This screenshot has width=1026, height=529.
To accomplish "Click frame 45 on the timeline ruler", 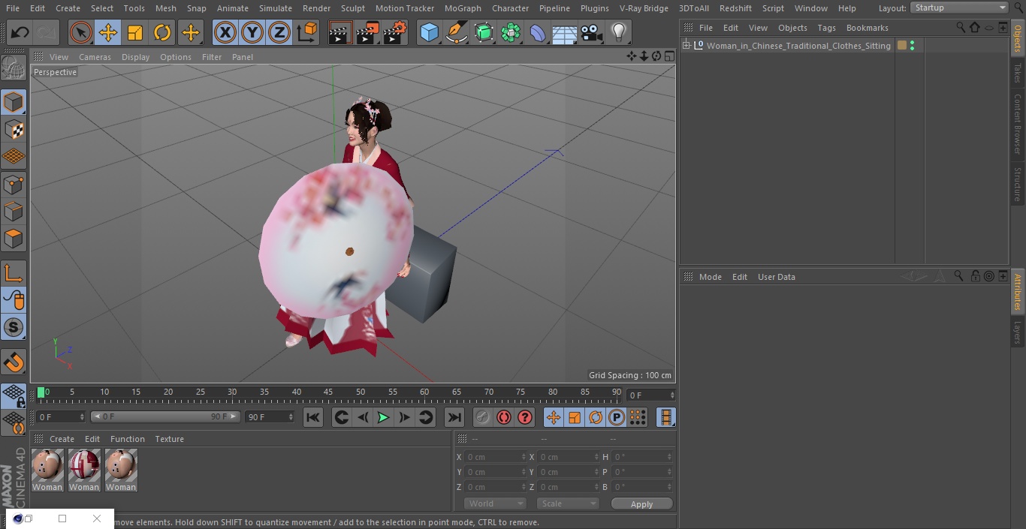I will point(328,392).
